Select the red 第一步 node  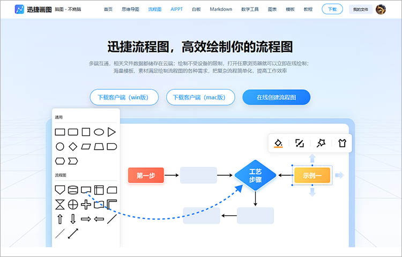(146, 175)
